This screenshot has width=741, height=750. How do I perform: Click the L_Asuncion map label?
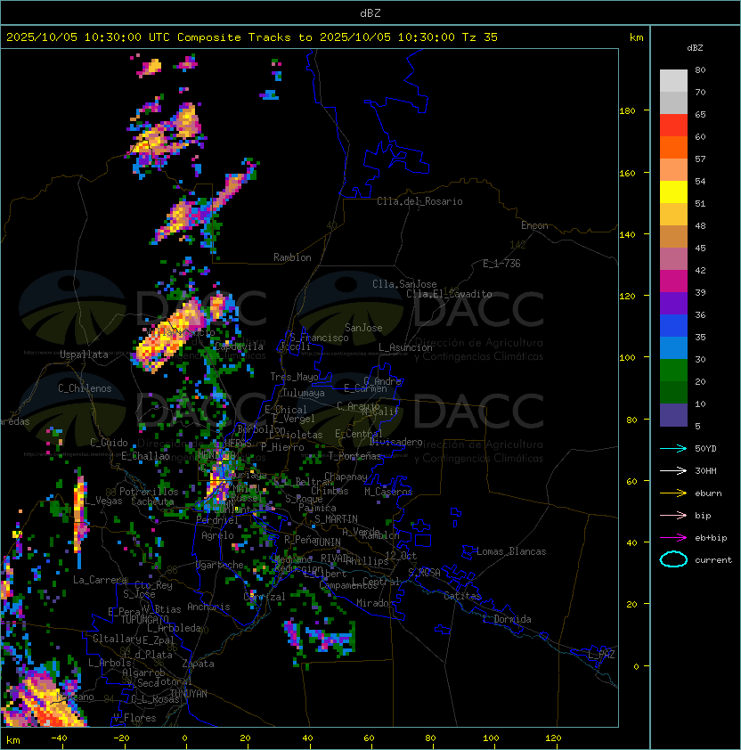tap(405, 347)
